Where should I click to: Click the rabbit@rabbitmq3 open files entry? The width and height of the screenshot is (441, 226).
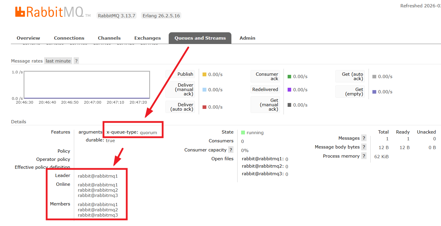click(265, 174)
